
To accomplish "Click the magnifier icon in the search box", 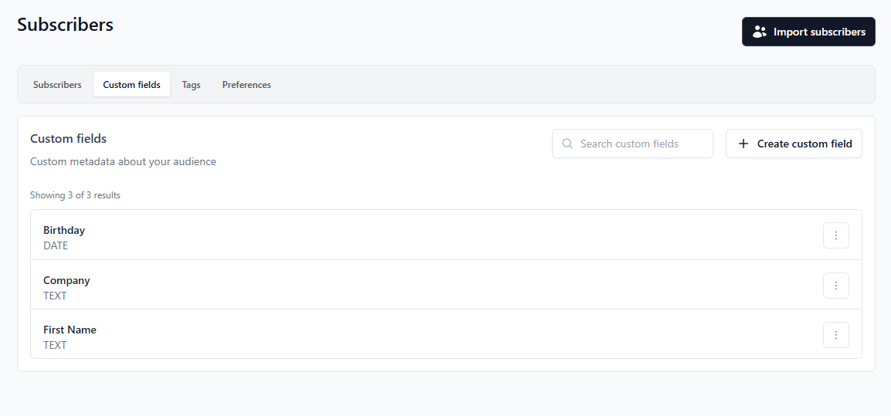I will (567, 144).
